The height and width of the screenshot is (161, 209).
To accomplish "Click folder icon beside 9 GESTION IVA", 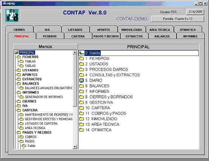I will pyautogui.click(x=81, y=102).
